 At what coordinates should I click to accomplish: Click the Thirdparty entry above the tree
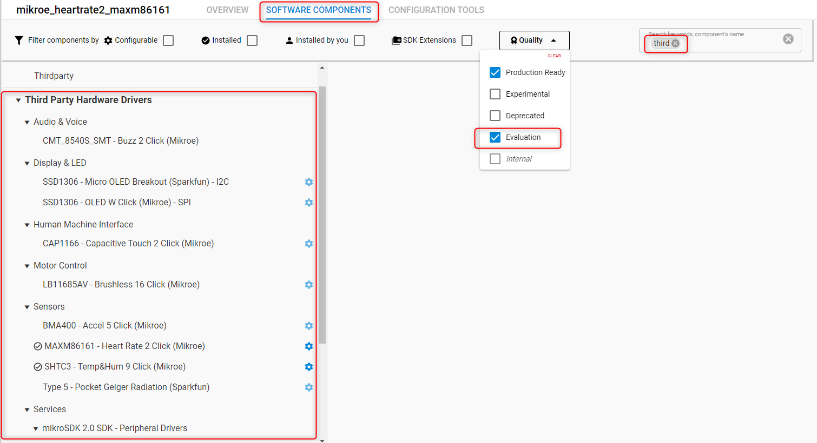(54, 76)
